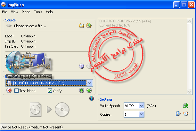This screenshot has width=196, height=131.
Task: Expand the Copies dropdown arrow
Action: 141,114
